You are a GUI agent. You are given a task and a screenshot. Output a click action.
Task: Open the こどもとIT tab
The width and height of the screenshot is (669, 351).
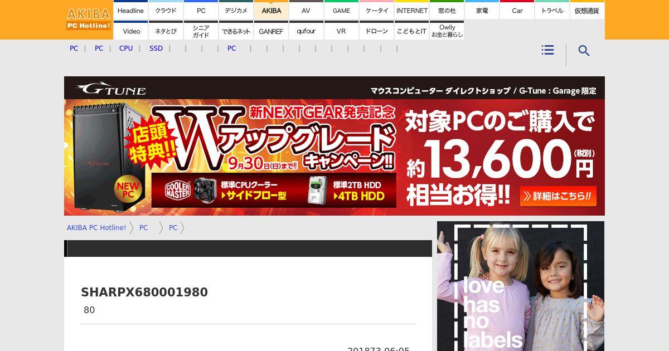tap(412, 31)
